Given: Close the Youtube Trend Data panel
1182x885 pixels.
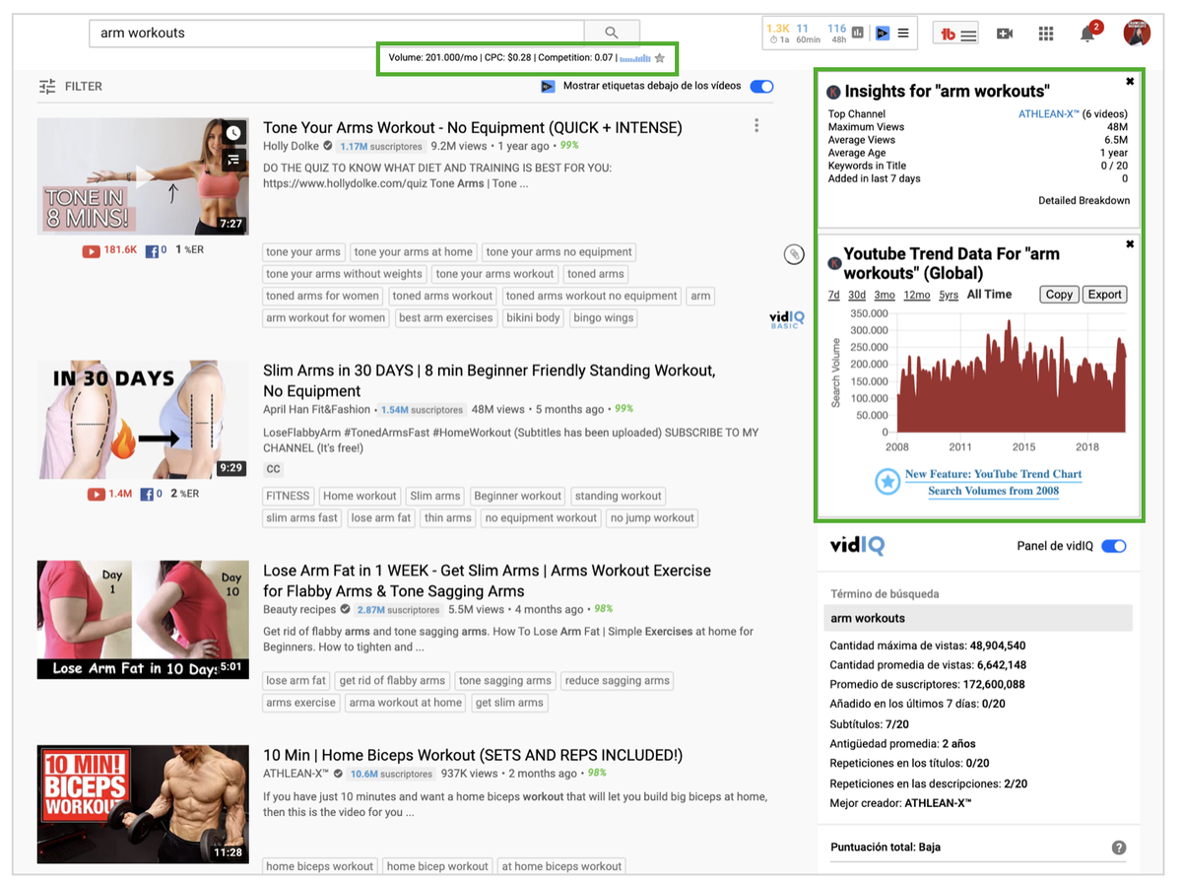Looking at the screenshot, I should [1130, 244].
